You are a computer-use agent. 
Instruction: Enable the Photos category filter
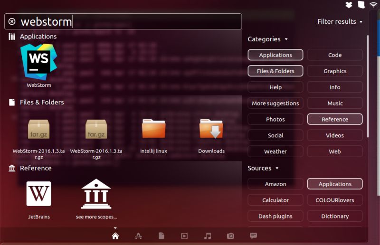point(275,119)
